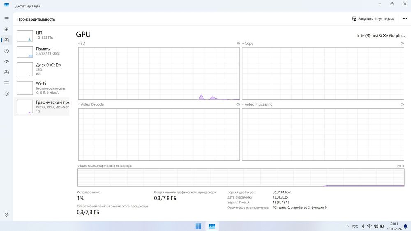Open the Copy engine dropdown
This screenshot has width=411, height=231.
click(247, 43)
